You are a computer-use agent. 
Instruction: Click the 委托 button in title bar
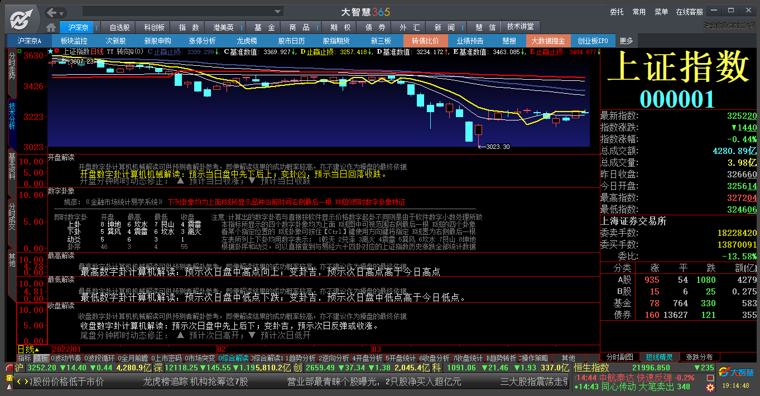point(617,12)
